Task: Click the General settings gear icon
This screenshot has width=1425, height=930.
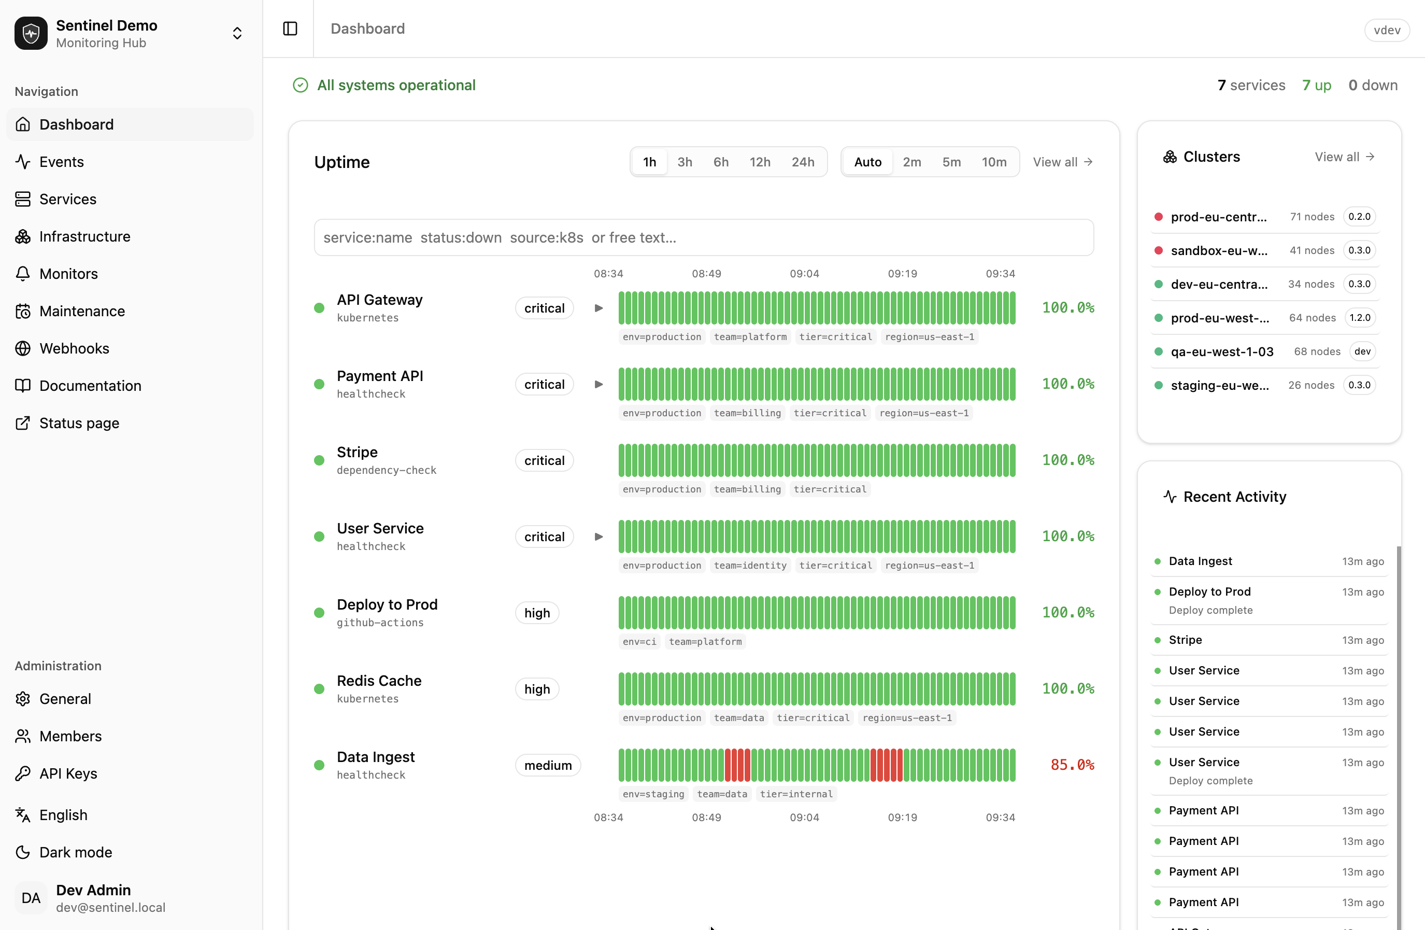Action: (23, 699)
